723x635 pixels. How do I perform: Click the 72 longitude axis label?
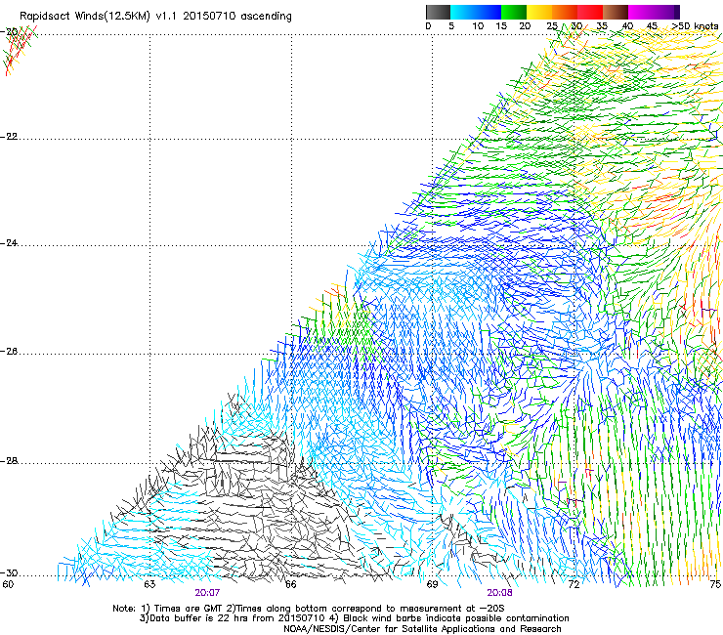(574, 584)
